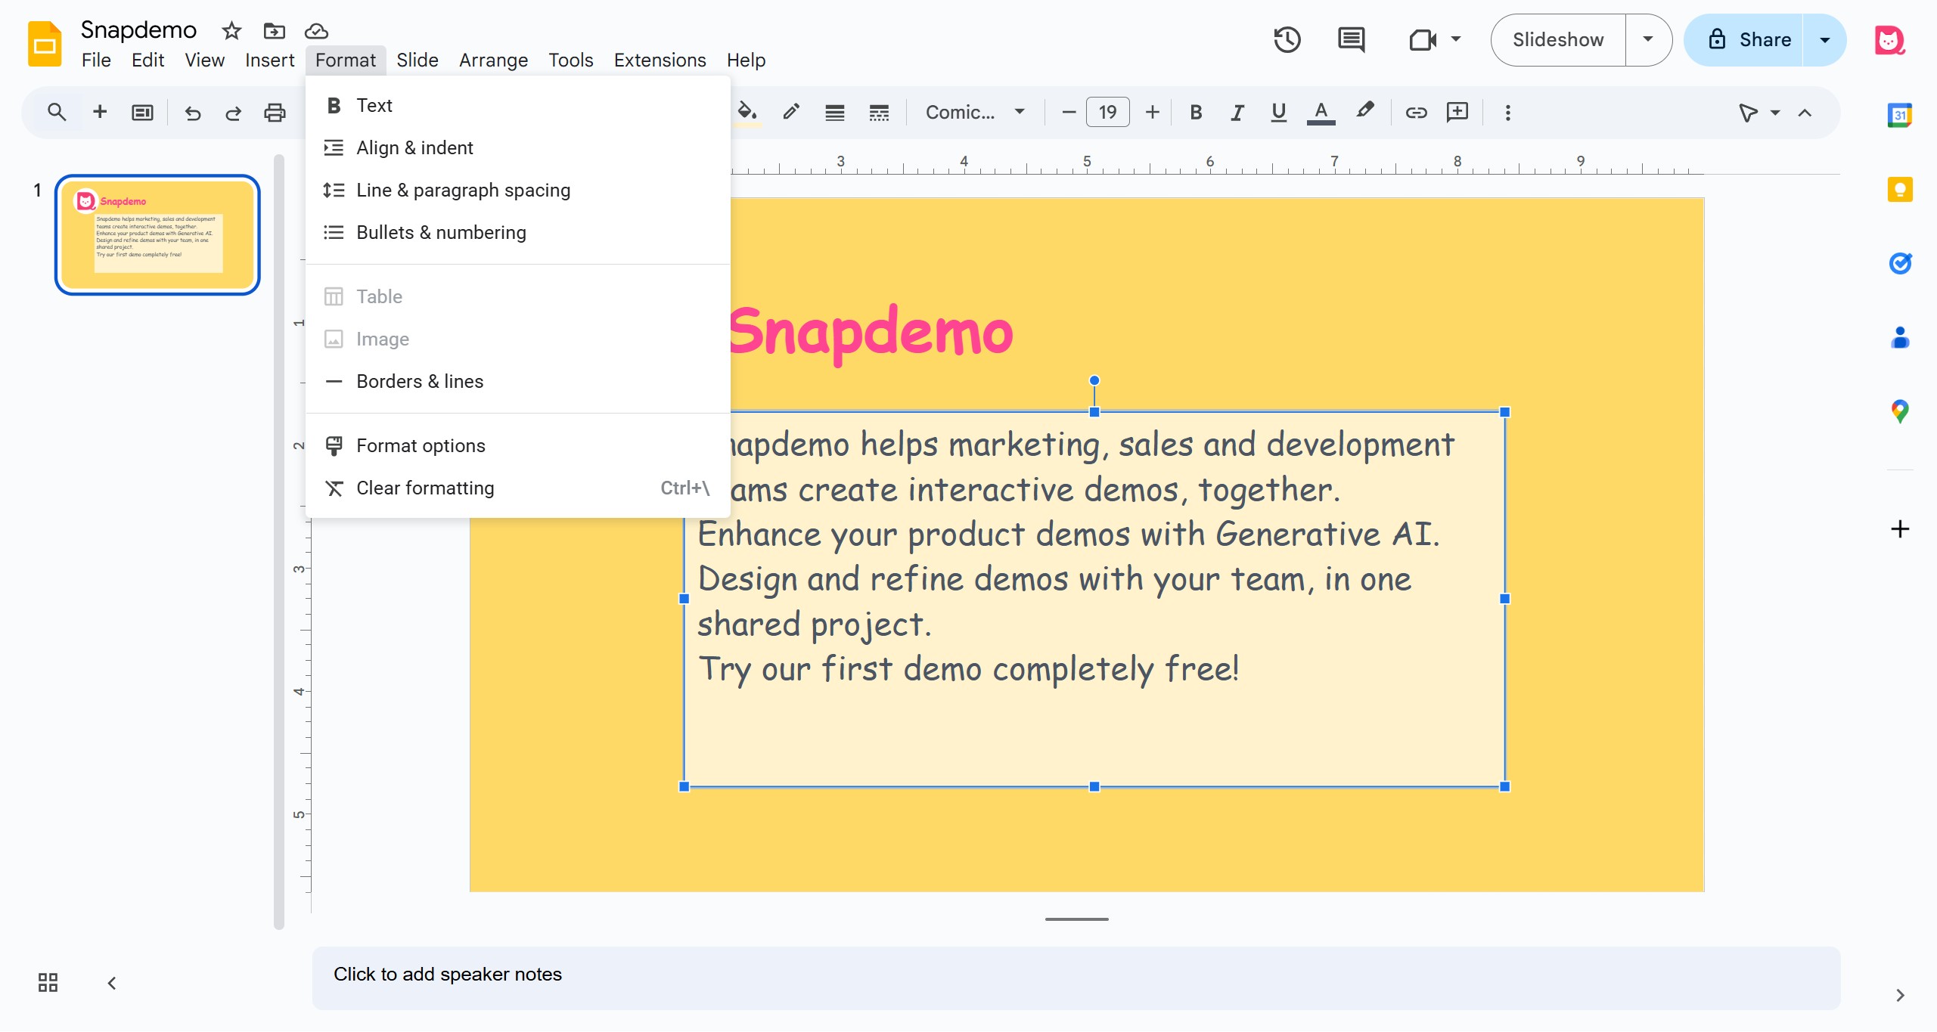
Task: Choose Text in the Format menu
Action: [517, 106]
